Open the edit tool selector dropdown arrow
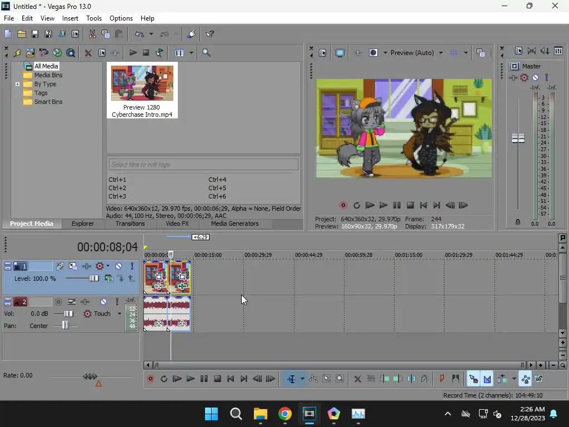The height and width of the screenshot is (427, 569). [x=302, y=379]
